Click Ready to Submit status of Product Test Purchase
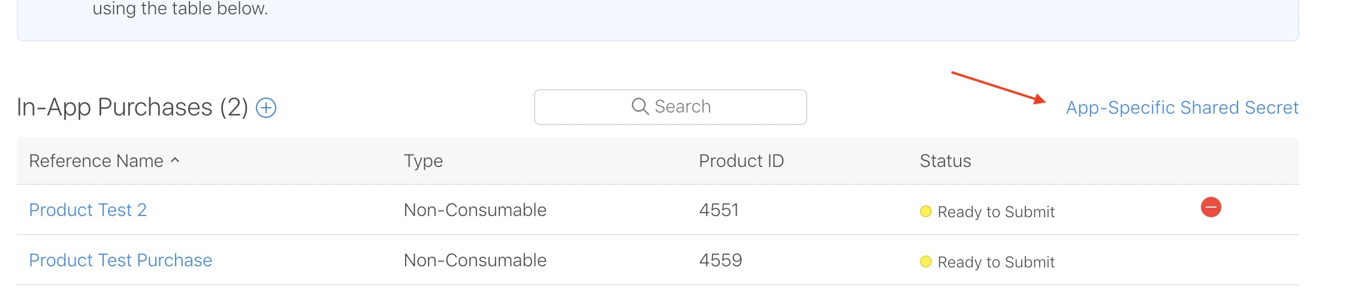The width and height of the screenshot is (1346, 298). (x=995, y=262)
